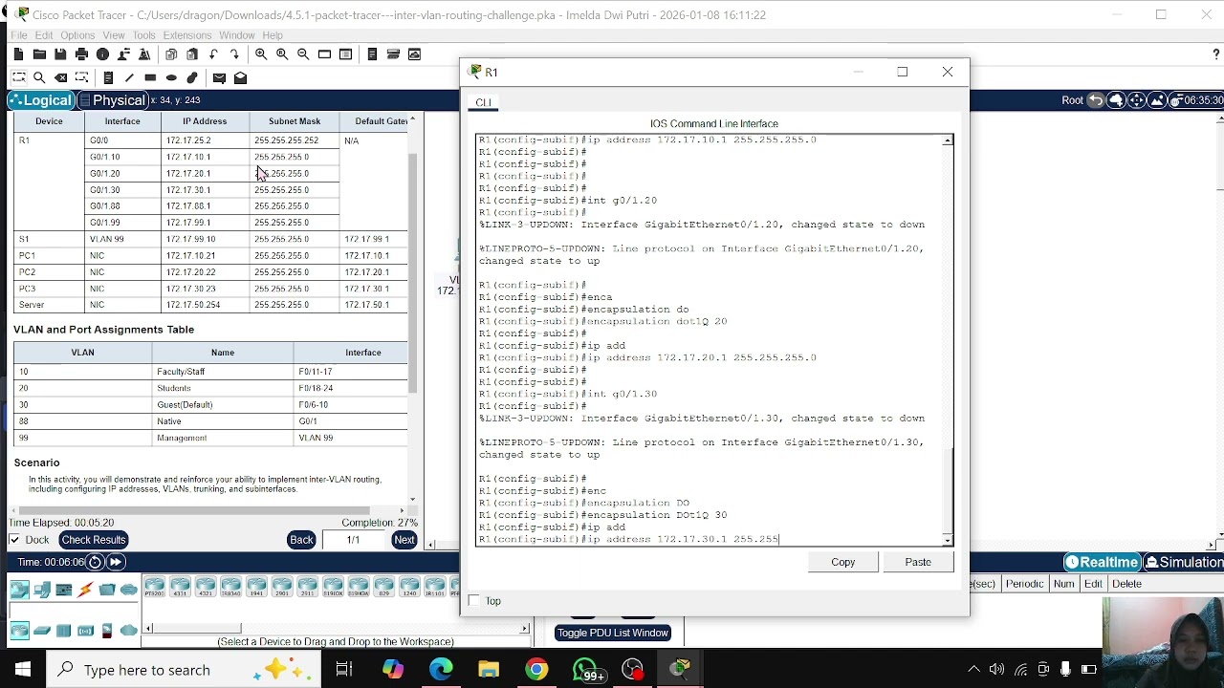Viewport: 1224px width, 688px height.
Task: Click the Delete button in PDU panel
Action: tap(1126, 584)
